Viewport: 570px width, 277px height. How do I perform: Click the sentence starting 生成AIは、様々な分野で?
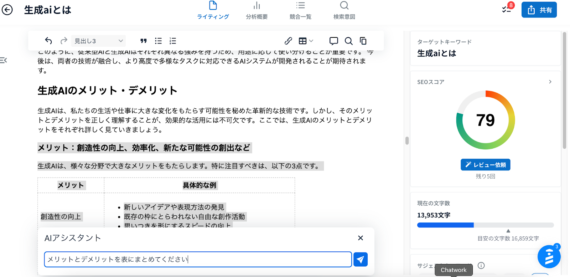click(180, 166)
